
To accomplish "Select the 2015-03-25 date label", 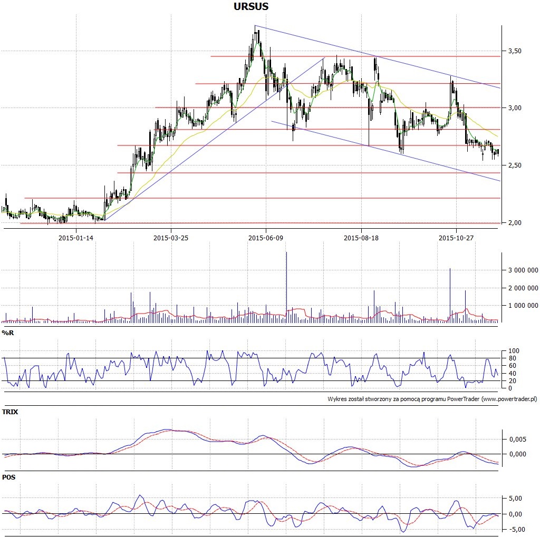I will [x=171, y=238].
